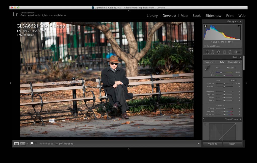Open the Spot Removal tool

click(213, 52)
